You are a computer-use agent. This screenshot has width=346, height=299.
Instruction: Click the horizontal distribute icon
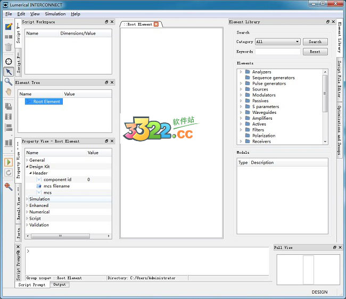(9, 117)
